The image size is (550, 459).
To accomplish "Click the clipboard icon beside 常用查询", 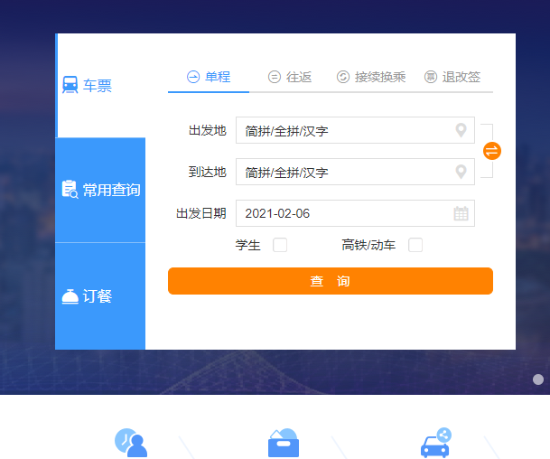I will [70, 190].
